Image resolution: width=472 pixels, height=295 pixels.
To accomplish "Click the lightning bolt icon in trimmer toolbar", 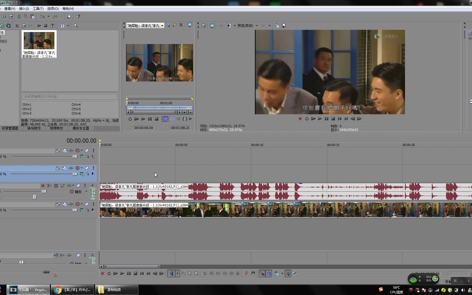I will point(174,25).
